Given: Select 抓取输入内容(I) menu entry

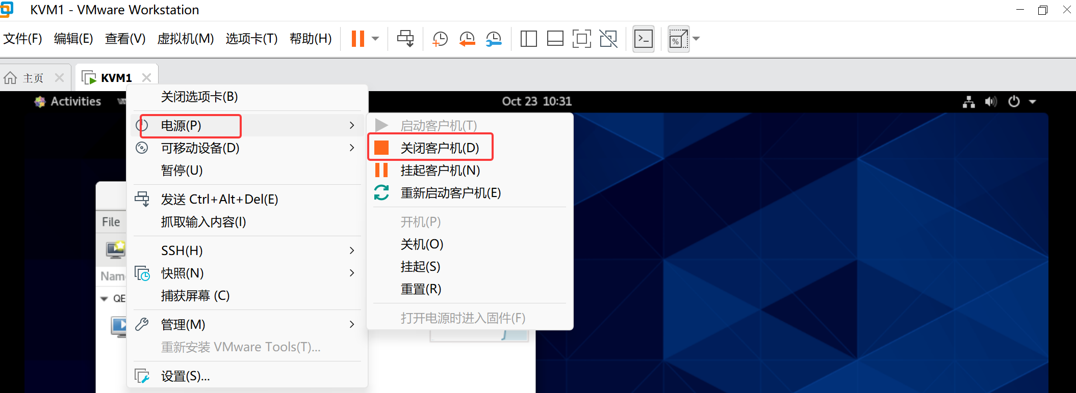Looking at the screenshot, I should pyautogui.click(x=247, y=221).
